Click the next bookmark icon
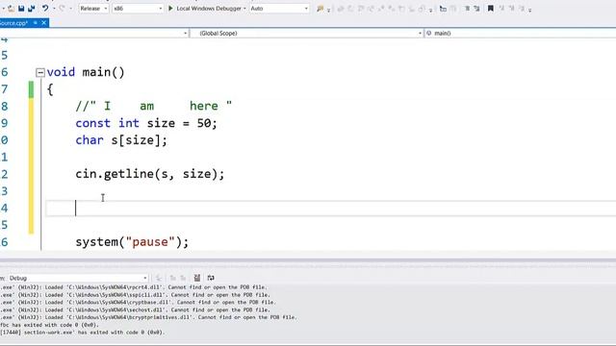 511,9
